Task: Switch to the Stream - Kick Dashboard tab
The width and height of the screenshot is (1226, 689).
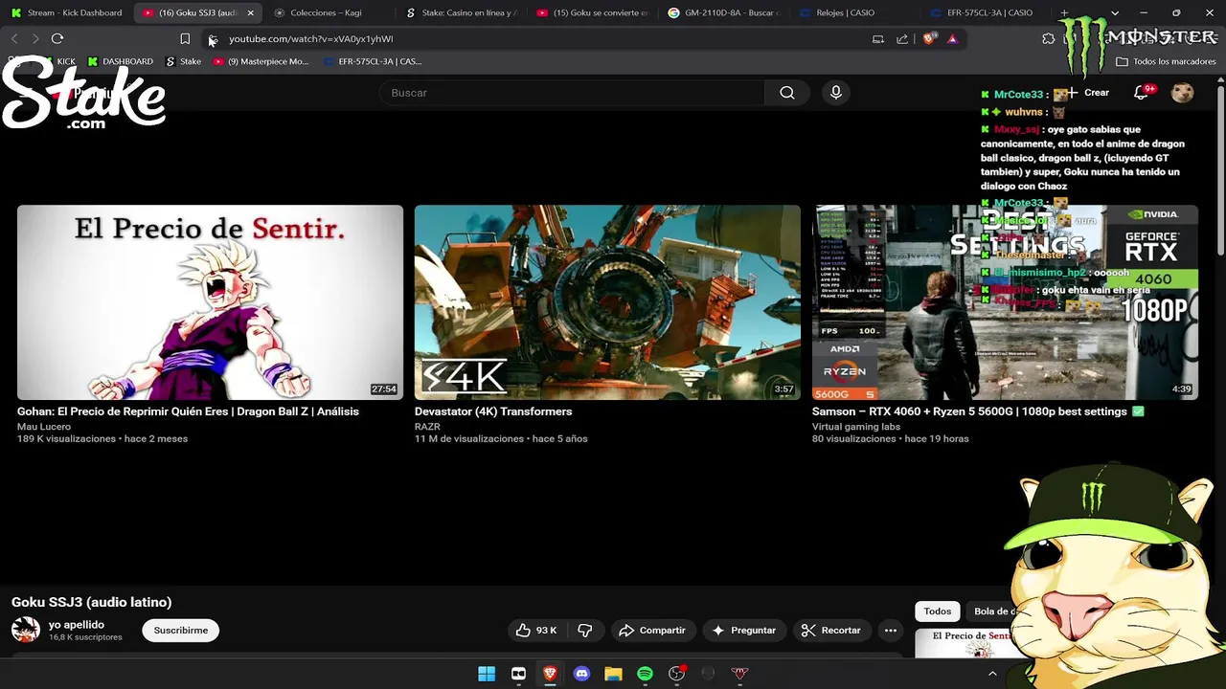Action: 65,12
